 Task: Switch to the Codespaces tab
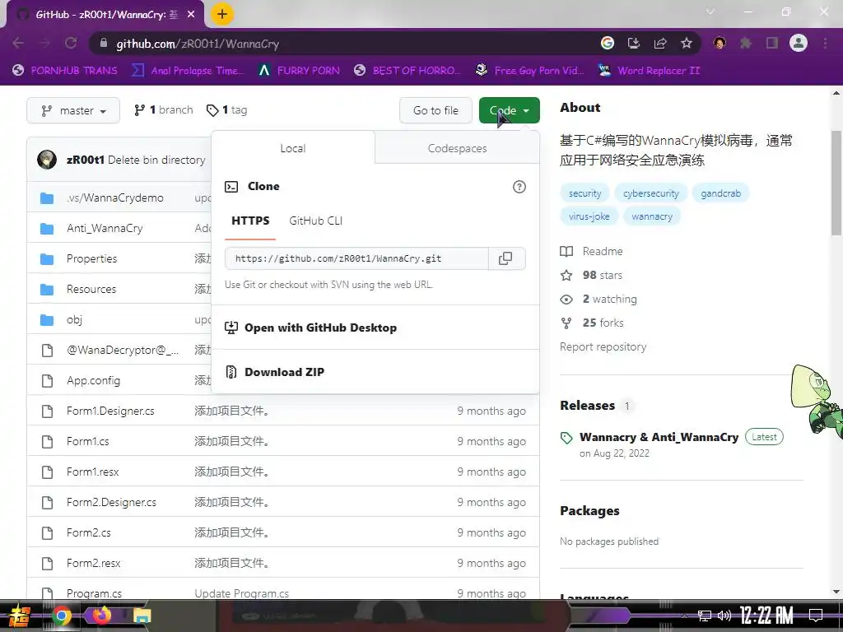[457, 148]
